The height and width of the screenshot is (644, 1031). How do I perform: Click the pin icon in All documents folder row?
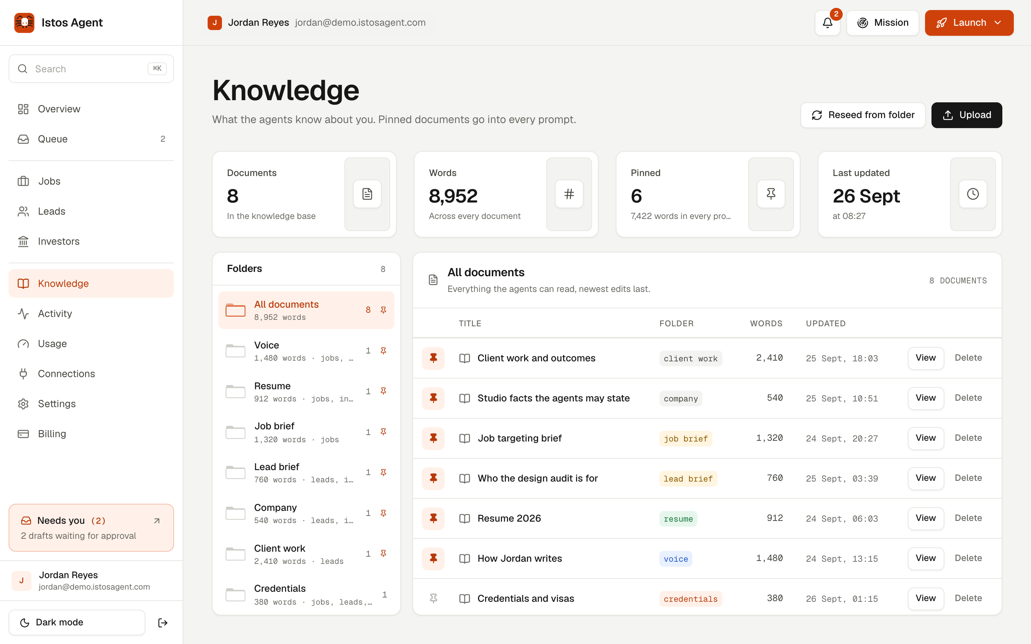click(x=383, y=310)
